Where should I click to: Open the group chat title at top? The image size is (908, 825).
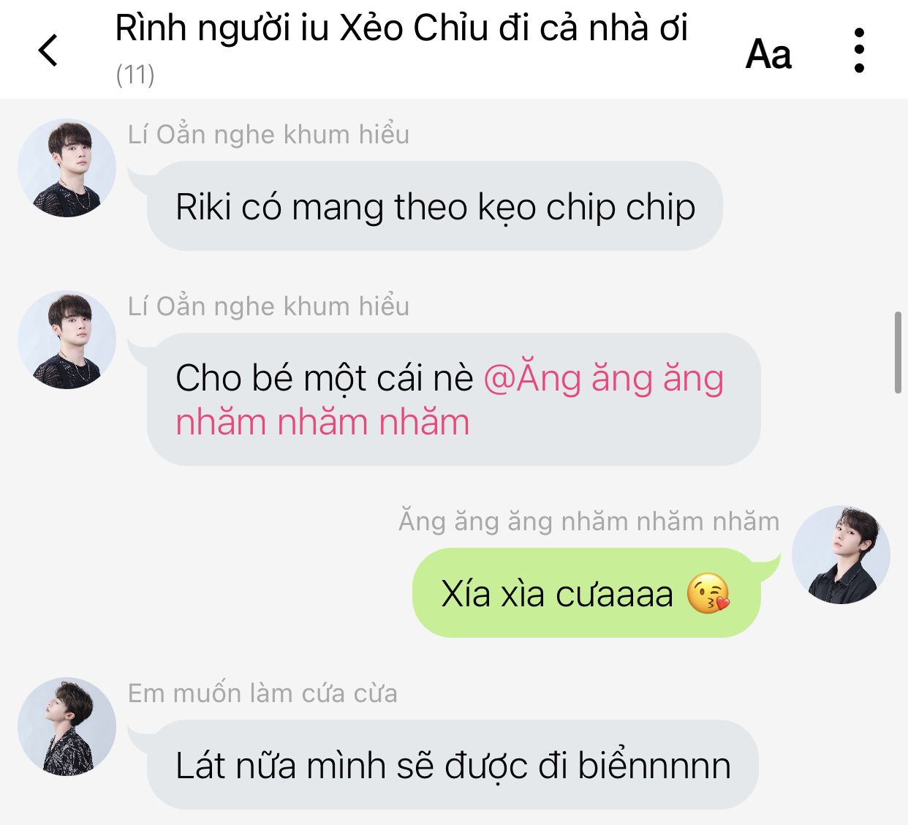coord(401,29)
